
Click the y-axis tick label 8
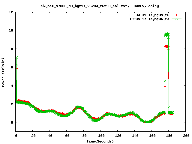coord(12,49)
